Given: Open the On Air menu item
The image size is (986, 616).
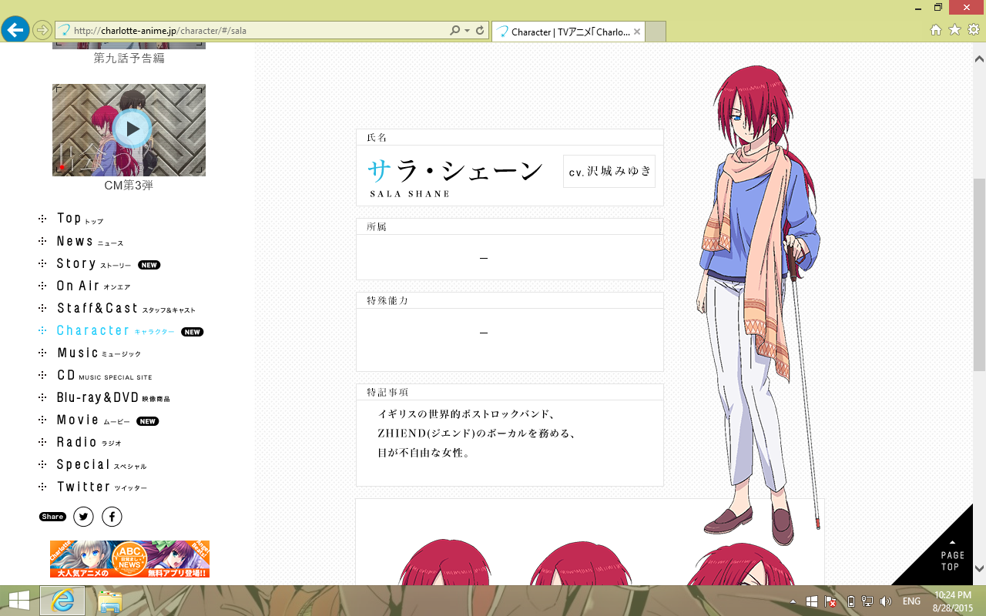Looking at the screenshot, I should pos(93,286).
